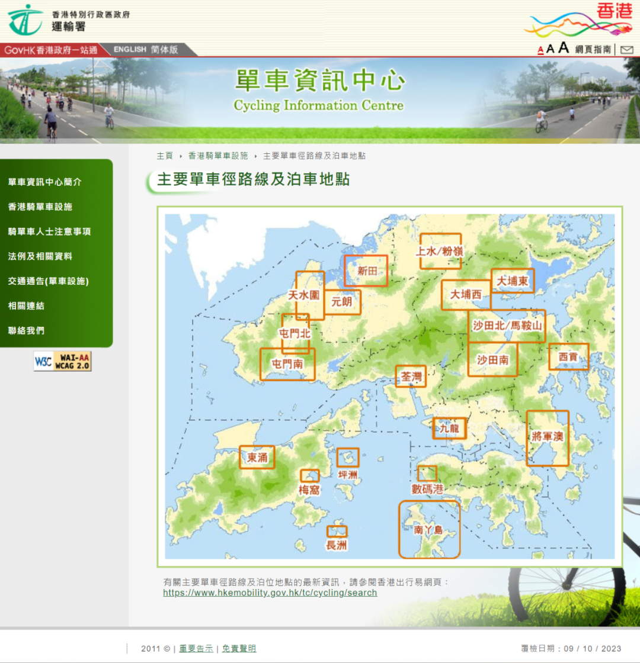
Task: Select the medium font size A
Action: pyautogui.click(x=551, y=49)
